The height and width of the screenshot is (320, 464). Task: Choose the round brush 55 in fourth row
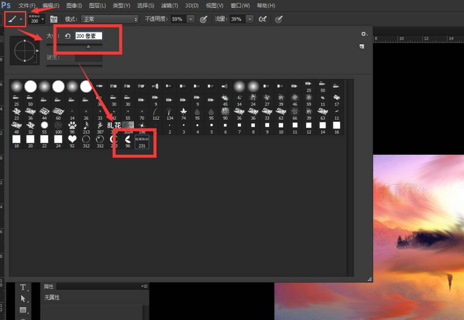(44, 128)
